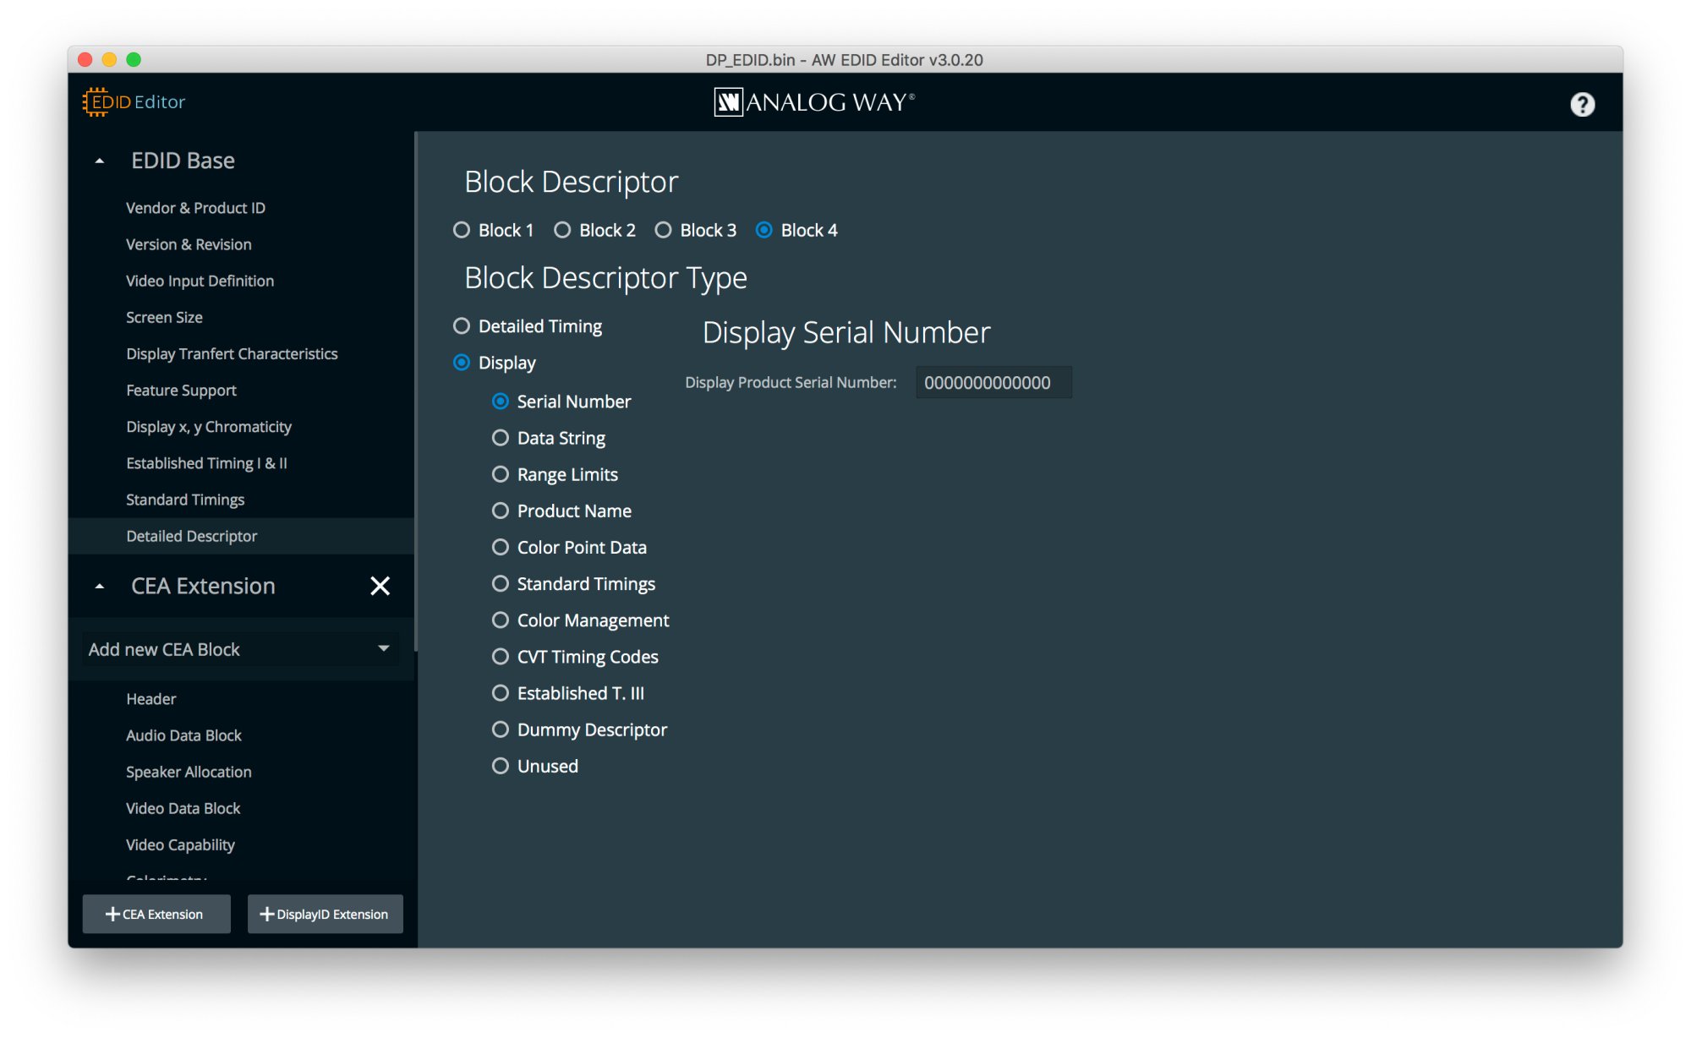Remove CEA Extension with the X icon

click(380, 586)
